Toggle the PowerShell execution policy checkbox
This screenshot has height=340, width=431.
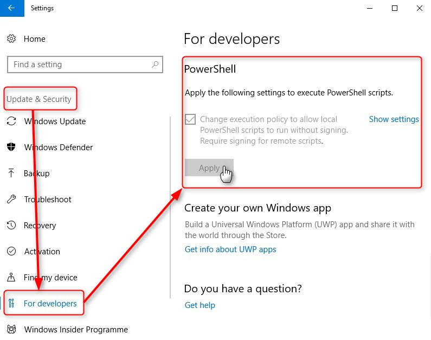tap(190, 119)
